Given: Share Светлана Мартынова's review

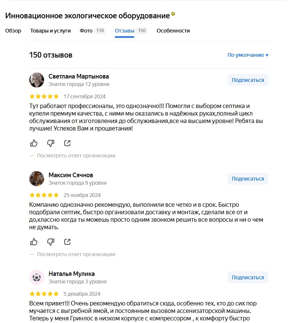Looking at the screenshot, I should 67,143.
